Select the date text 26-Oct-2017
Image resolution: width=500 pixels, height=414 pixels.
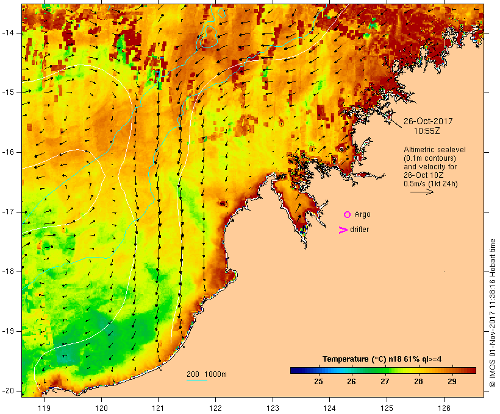tap(428, 121)
